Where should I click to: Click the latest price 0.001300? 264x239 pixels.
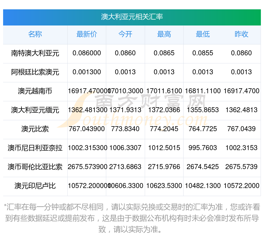coord(87,72)
